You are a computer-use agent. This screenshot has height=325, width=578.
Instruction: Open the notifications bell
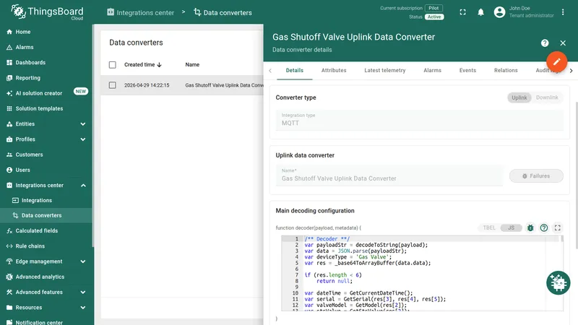point(480,12)
